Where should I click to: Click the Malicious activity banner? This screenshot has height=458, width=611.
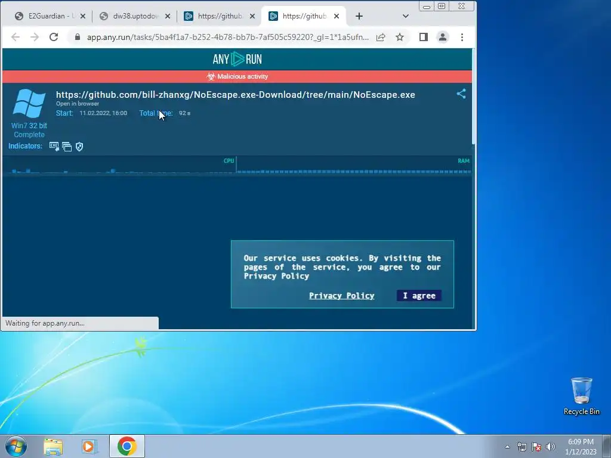(237, 76)
